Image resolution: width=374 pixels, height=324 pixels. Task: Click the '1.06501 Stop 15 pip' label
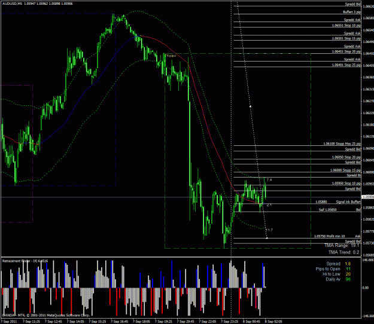pyautogui.click(x=346, y=38)
